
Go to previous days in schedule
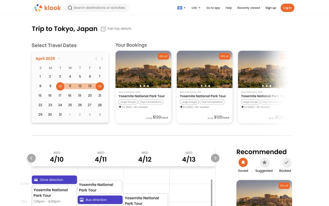[x=31, y=158]
